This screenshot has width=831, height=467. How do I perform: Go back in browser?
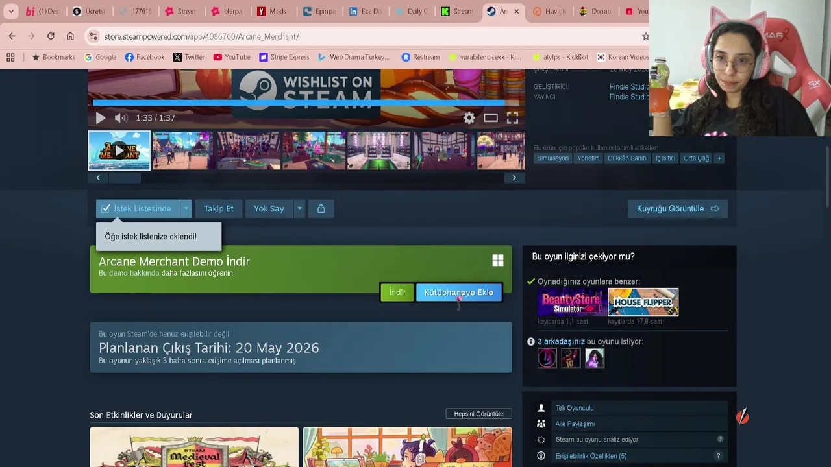(x=12, y=36)
